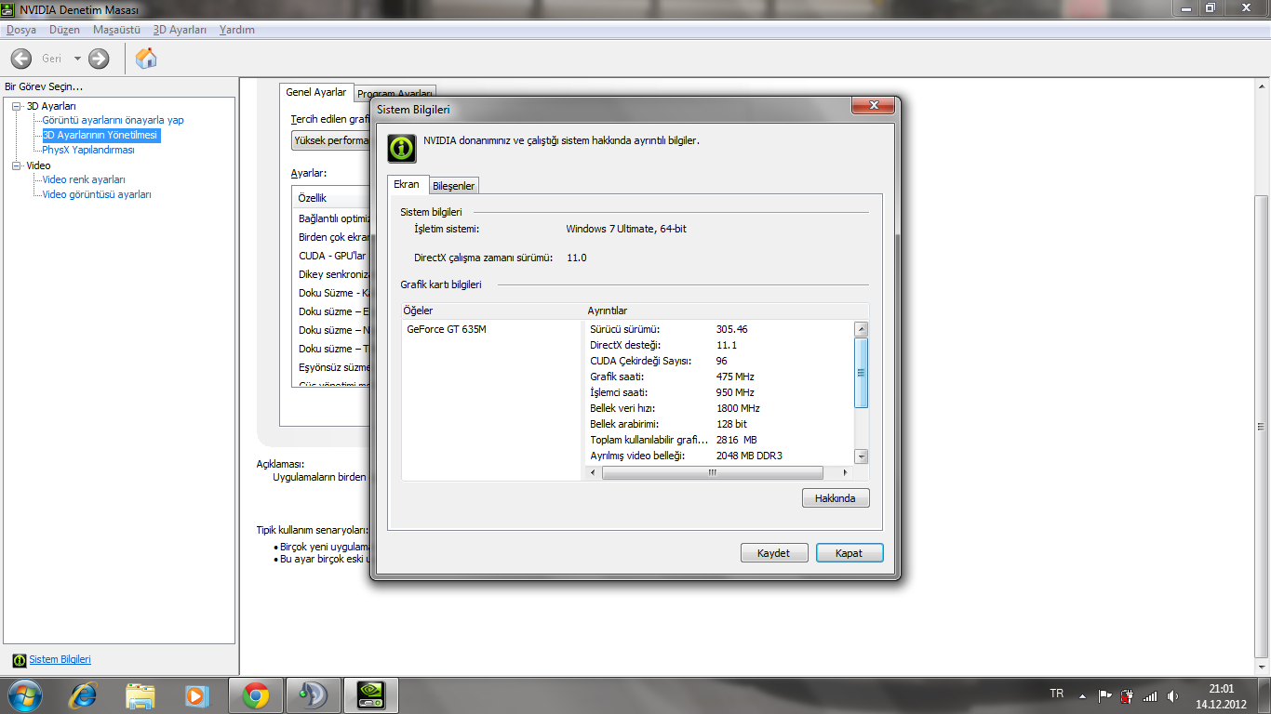The width and height of the screenshot is (1271, 714).
Task: Open the Masaüstü menu
Action: point(116,30)
